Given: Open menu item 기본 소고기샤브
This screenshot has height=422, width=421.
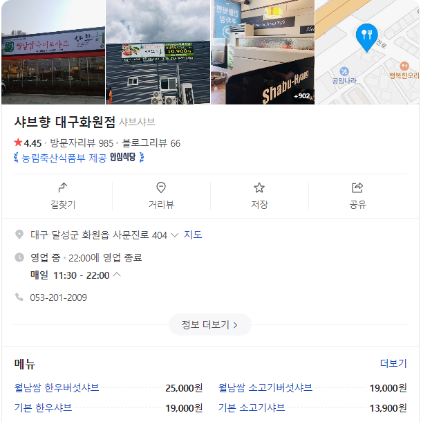Looking at the screenshot, I should point(252,407).
